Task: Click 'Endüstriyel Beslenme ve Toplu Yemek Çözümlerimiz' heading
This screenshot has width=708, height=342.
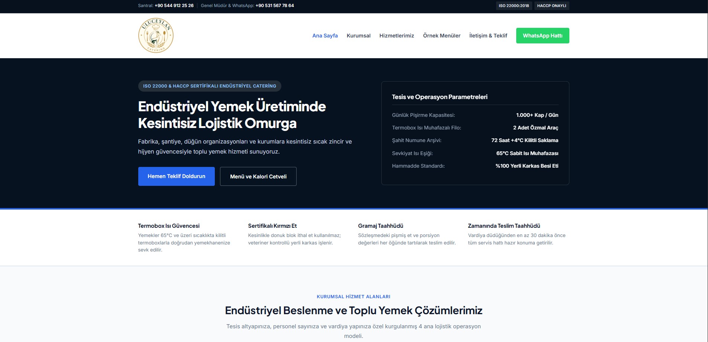Action: tap(354, 310)
